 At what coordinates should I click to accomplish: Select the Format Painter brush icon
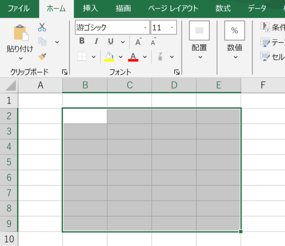(42, 56)
